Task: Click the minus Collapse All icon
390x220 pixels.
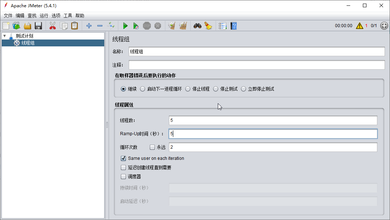Action: click(100, 26)
